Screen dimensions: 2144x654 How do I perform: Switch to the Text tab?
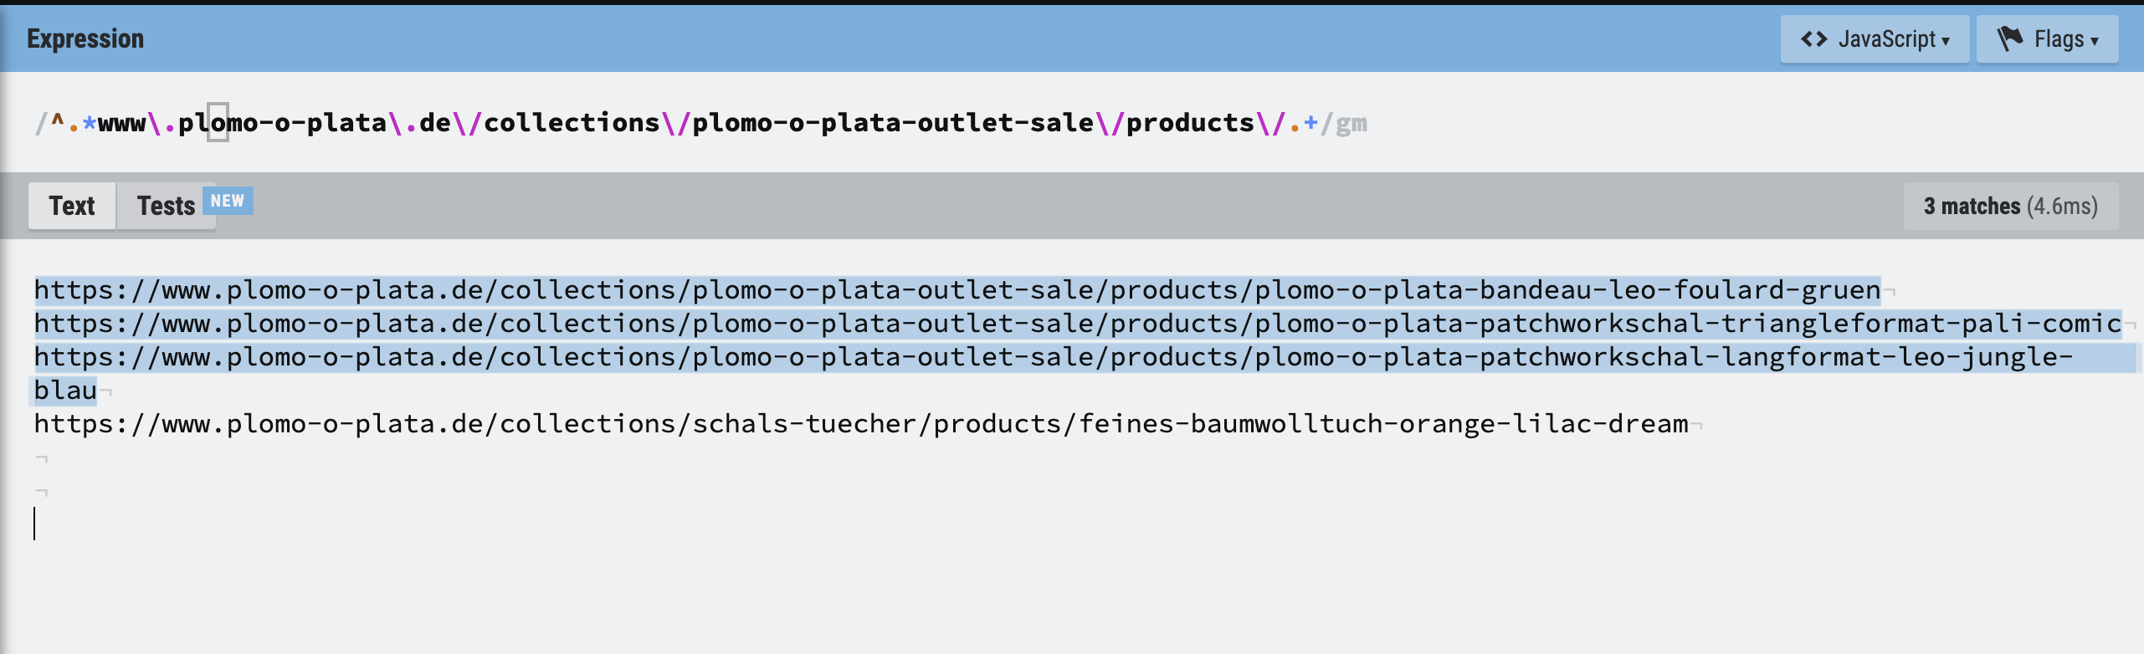[72, 206]
